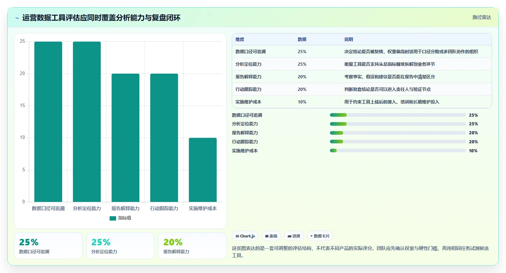Click x-axis label 实施维护成本
506x273 pixels.
click(x=203, y=208)
